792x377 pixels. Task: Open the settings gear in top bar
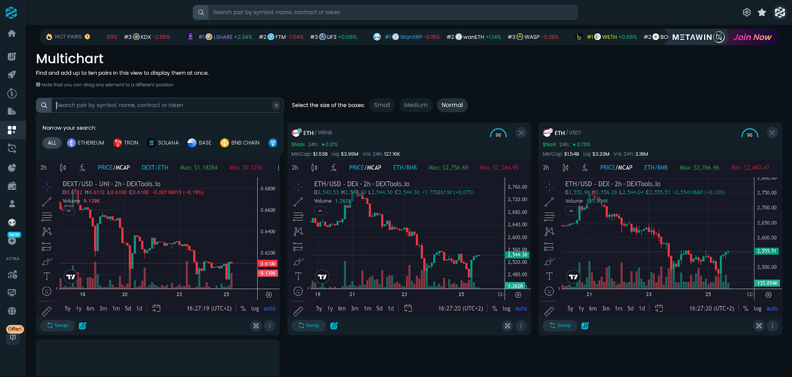coord(746,12)
